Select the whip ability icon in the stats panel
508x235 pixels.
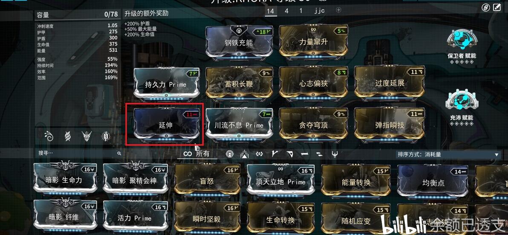tap(49, 136)
